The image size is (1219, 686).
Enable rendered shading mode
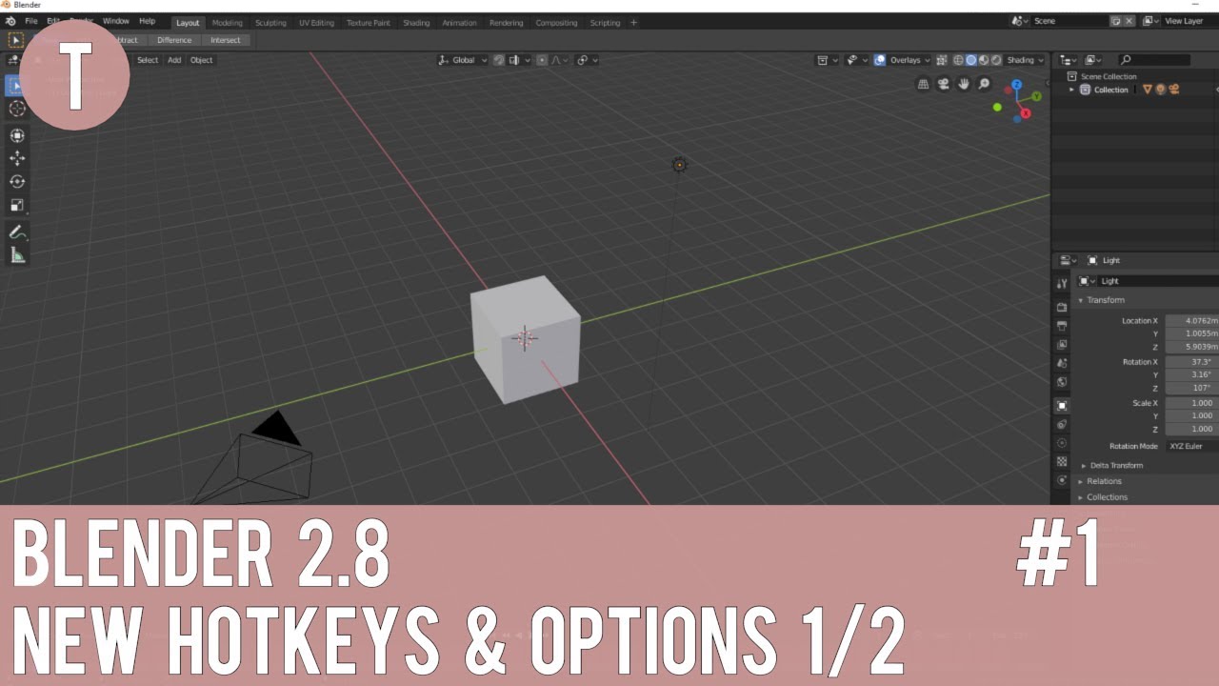994,60
